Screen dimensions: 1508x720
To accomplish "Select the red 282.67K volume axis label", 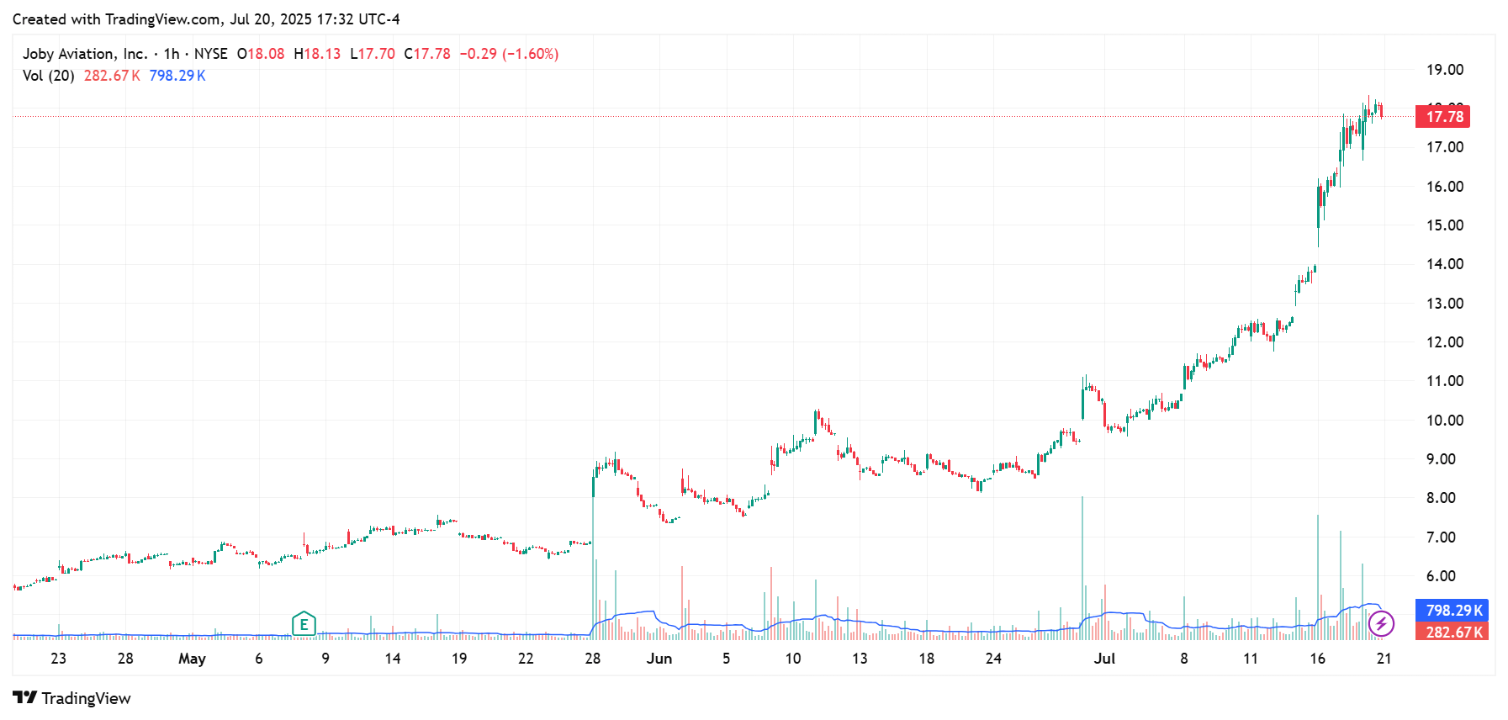I will (x=1452, y=632).
